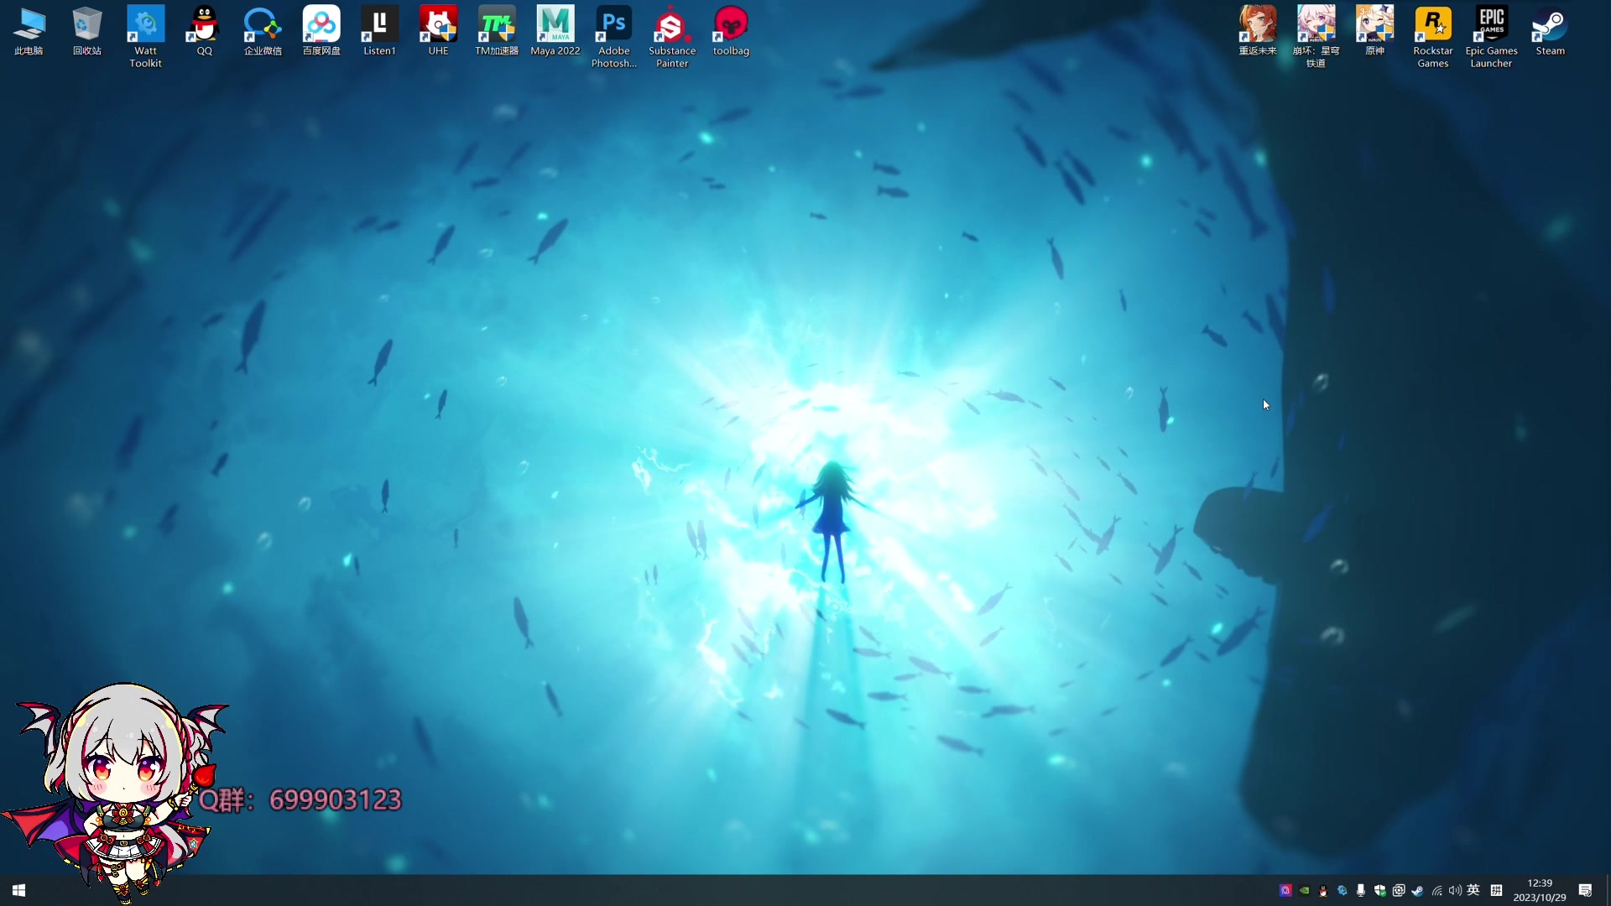
Task: Select the Steam desktop shortcut
Action: point(1550,32)
